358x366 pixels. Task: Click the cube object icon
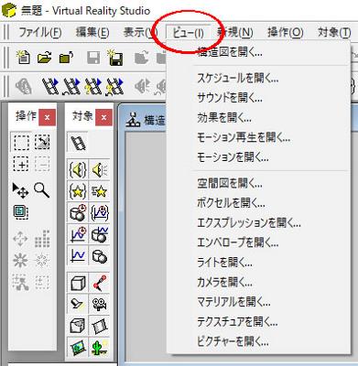point(78,283)
